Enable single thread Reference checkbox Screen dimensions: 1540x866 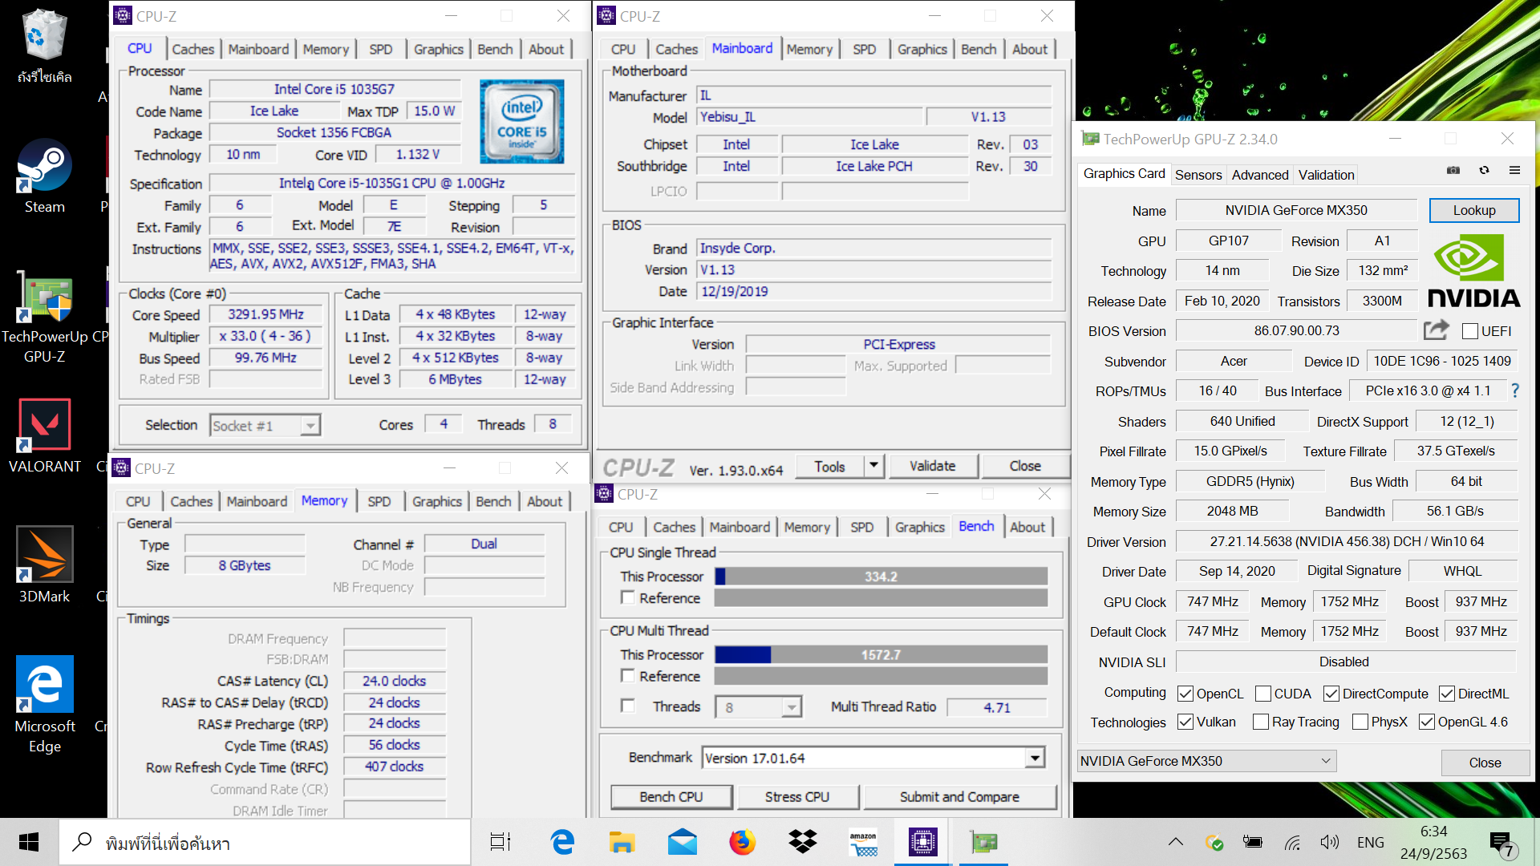[x=628, y=597]
